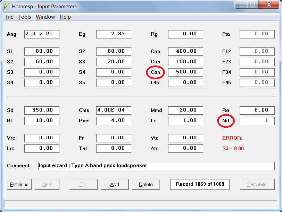
Task: Click the Vrc input field
Action: tap(42, 138)
